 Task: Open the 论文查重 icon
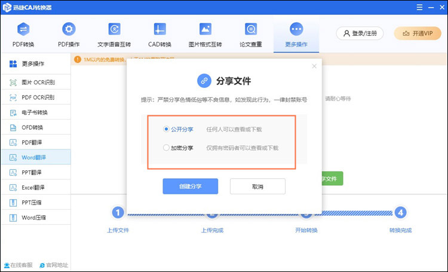pyautogui.click(x=250, y=29)
